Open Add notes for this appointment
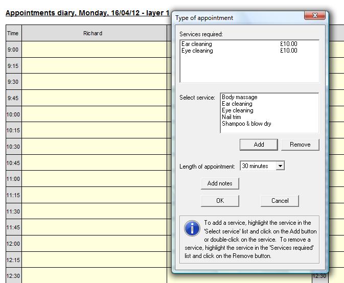 [220, 183]
